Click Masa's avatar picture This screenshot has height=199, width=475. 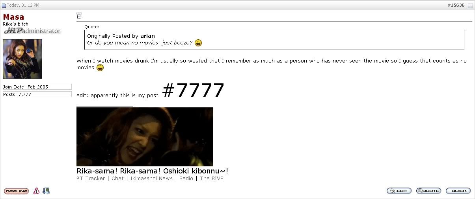[x=22, y=59]
